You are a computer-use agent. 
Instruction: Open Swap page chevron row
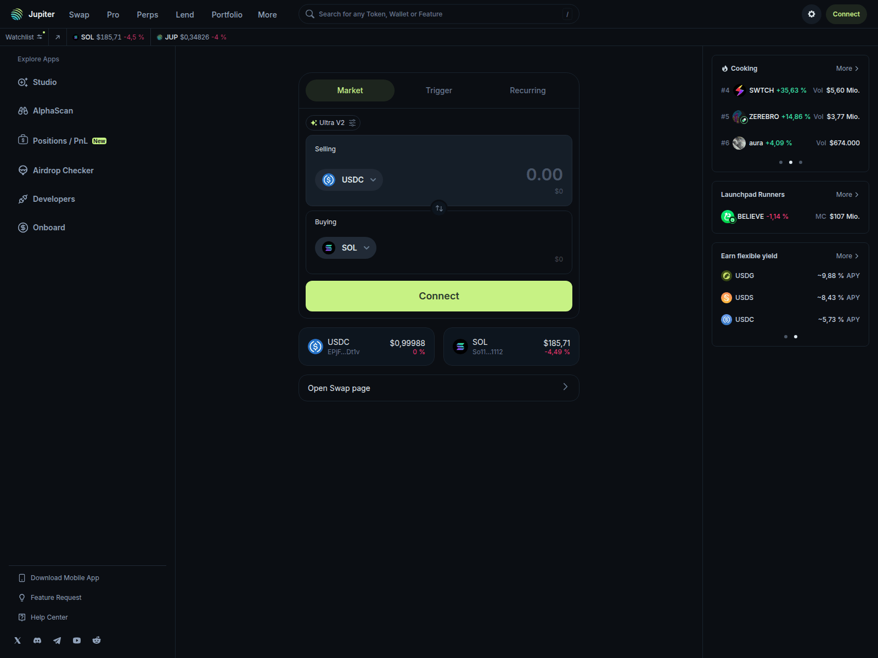pos(439,388)
